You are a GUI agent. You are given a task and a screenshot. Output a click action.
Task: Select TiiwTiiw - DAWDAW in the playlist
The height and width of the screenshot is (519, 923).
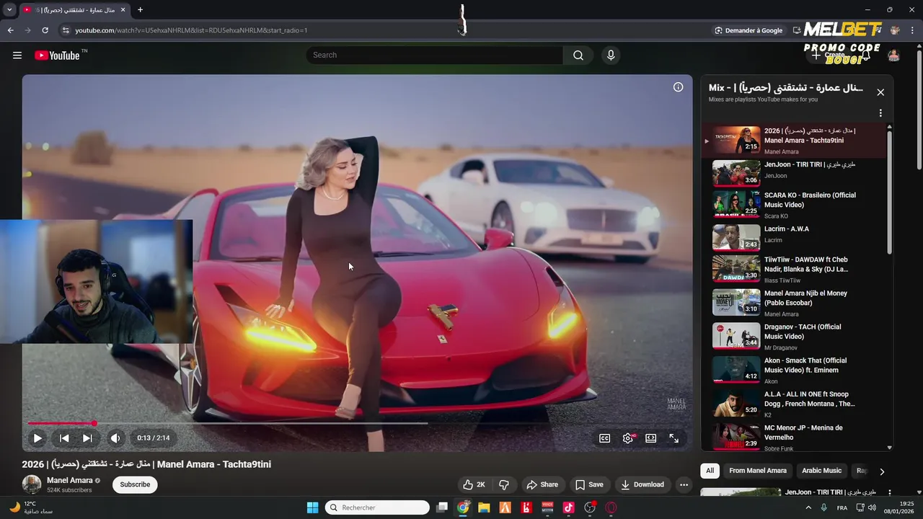[x=793, y=270]
